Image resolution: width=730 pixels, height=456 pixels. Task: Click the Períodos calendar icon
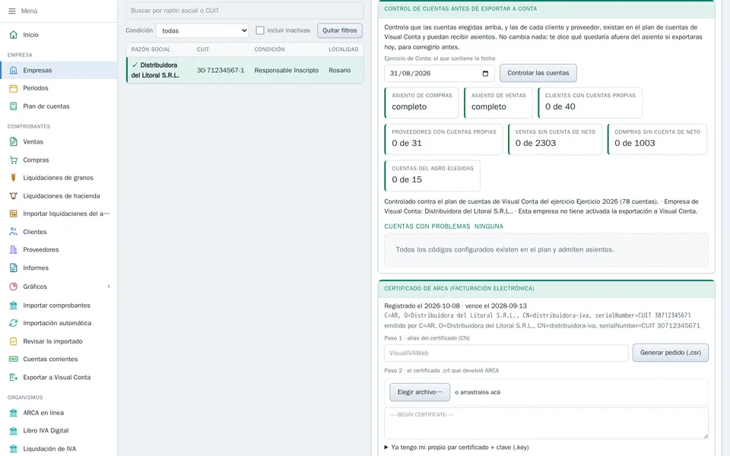pyautogui.click(x=14, y=88)
